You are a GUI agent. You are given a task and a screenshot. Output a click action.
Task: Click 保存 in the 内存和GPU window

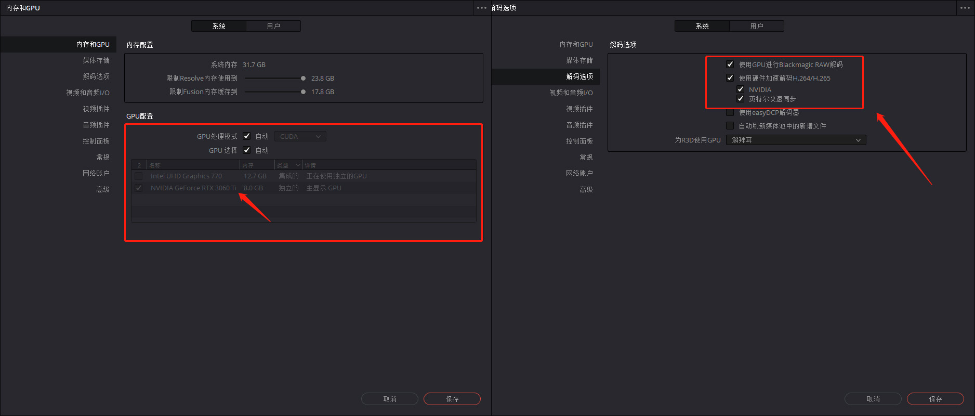click(x=452, y=399)
